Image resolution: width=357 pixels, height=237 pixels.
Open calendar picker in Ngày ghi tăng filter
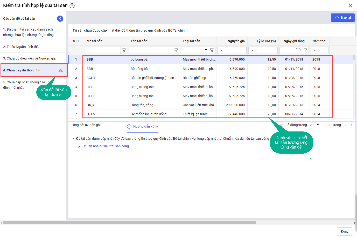[x=298, y=50]
